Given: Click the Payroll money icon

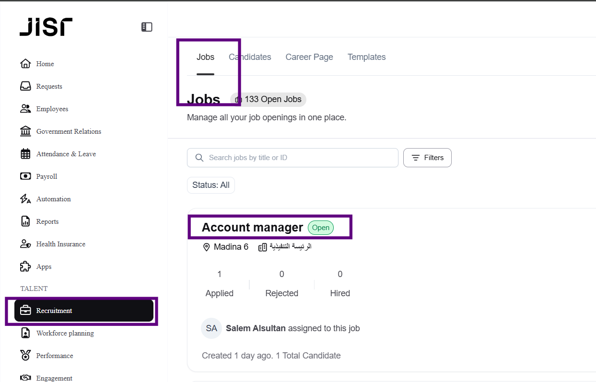Looking at the screenshot, I should [25, 176].
